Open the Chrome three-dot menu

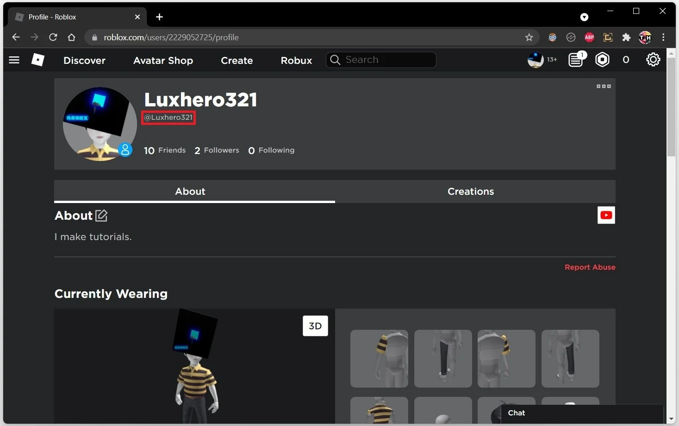tap(663, 37)
